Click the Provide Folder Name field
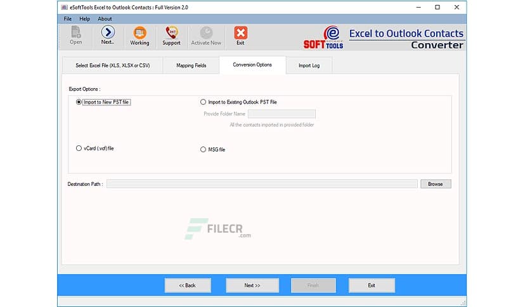The height and width of the screenshot is (307, 530). pos(281,114)
